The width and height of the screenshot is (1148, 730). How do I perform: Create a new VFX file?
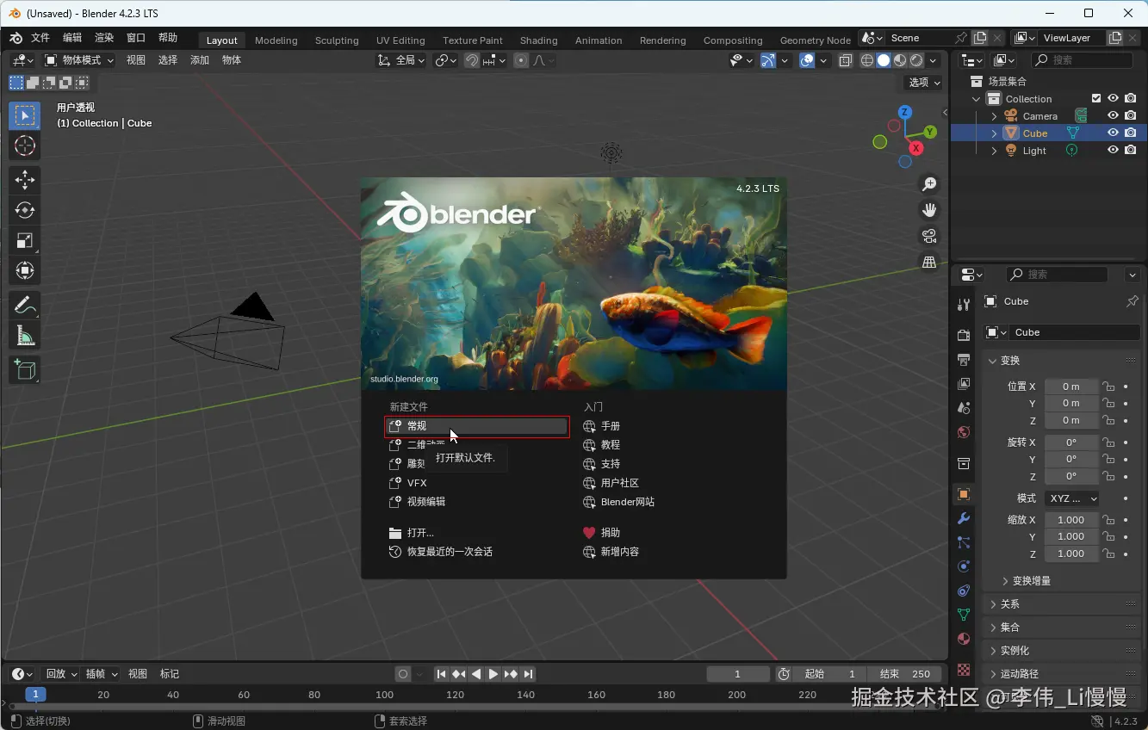point(477,483)
